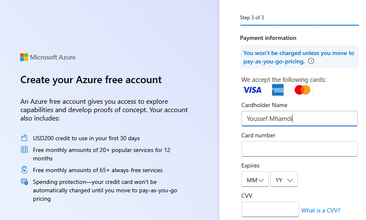
Task: Click into the Card number field
Action: tap(299, 149)
